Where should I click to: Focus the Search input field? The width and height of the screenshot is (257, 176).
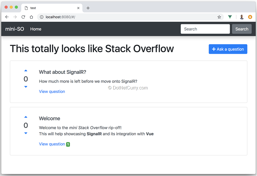205,29
